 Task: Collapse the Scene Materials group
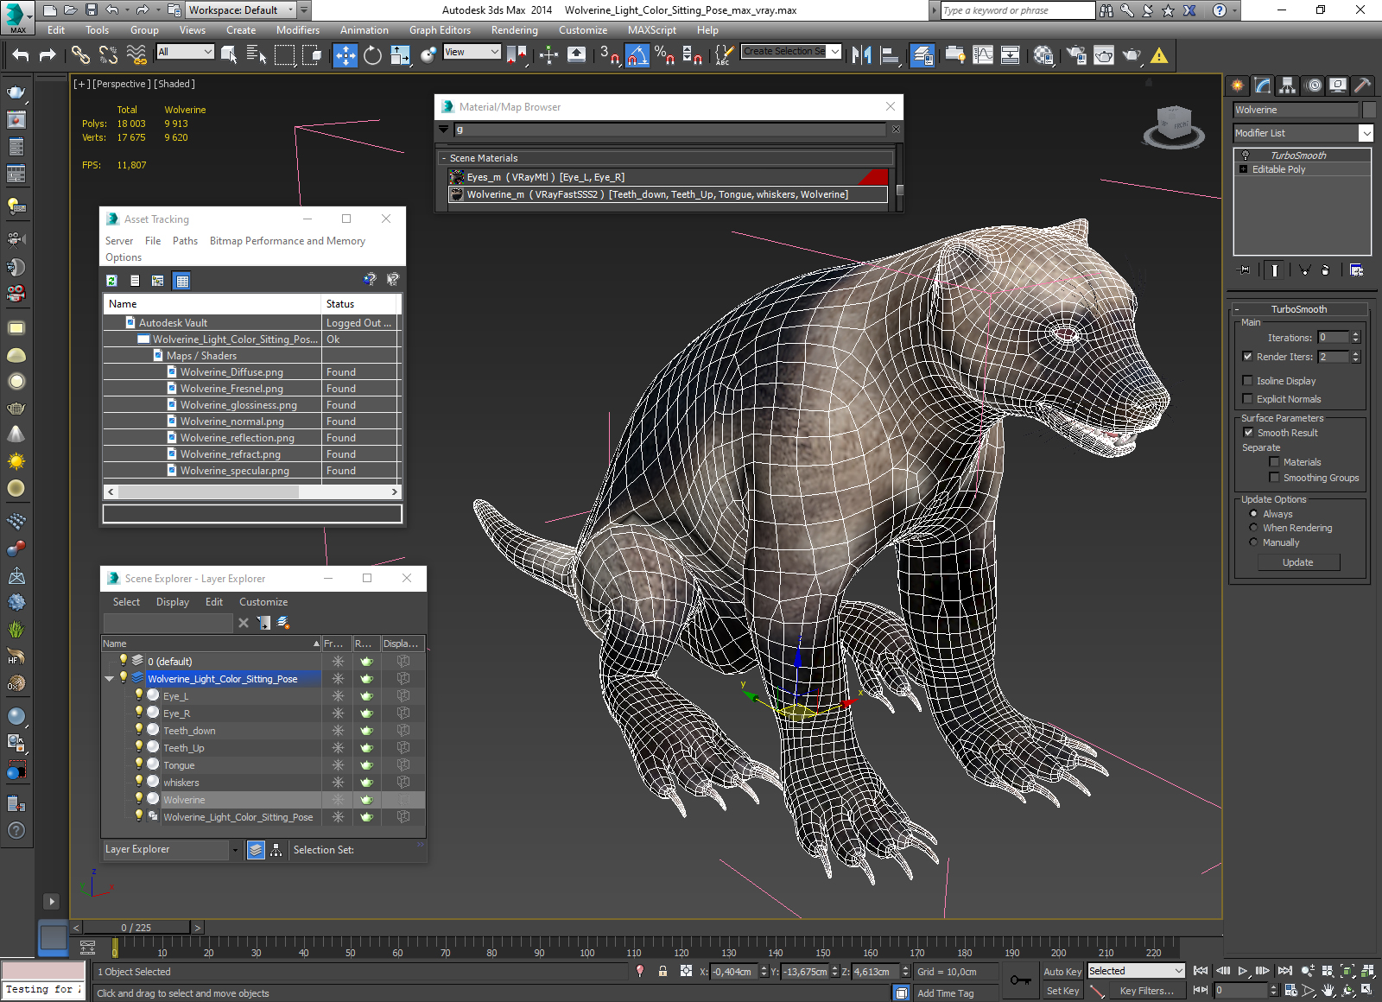click(x=443, y=158)
